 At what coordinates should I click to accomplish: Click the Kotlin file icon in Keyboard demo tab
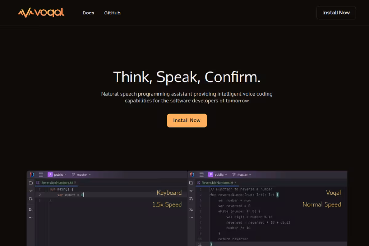(38, 183)
